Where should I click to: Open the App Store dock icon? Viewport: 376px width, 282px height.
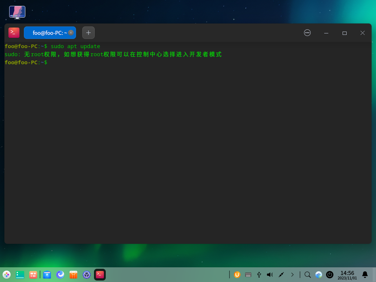73,274
